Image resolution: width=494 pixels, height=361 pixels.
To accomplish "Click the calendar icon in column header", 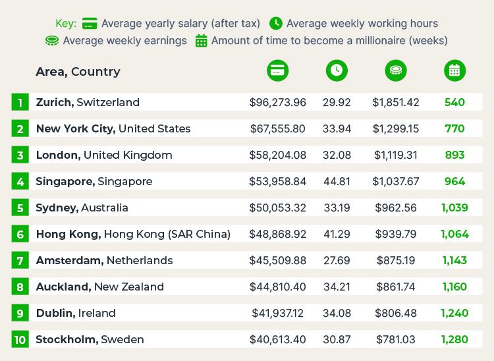I will pyautogui.click(x=454, y=70).
